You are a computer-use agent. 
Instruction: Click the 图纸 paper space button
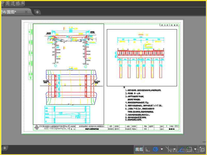pyautogui.click(x=139, y=149)
